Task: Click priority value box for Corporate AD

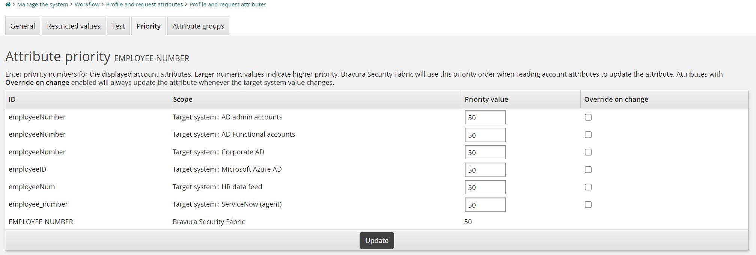Action: click(485, 152)
